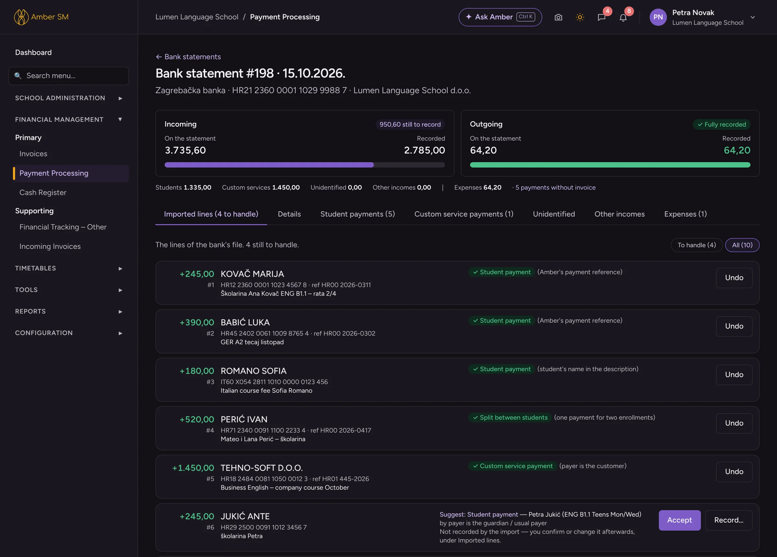Select the Imported lines (4 to handle) tab

[x=211, y=214]
